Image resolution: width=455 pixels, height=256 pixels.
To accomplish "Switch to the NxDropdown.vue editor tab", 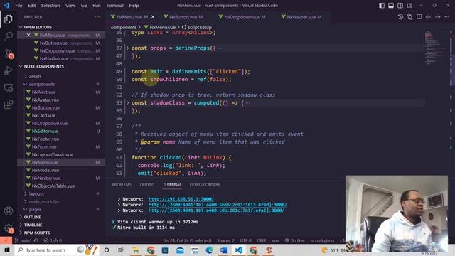I will (245, 17).
